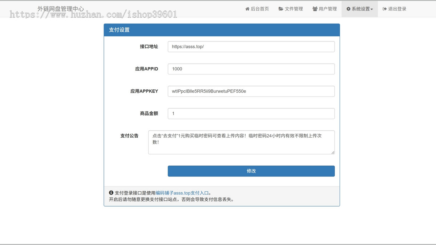436x245 pixels.
Task: Click the 支付设置 panel heading
Action: coord(222,30)
